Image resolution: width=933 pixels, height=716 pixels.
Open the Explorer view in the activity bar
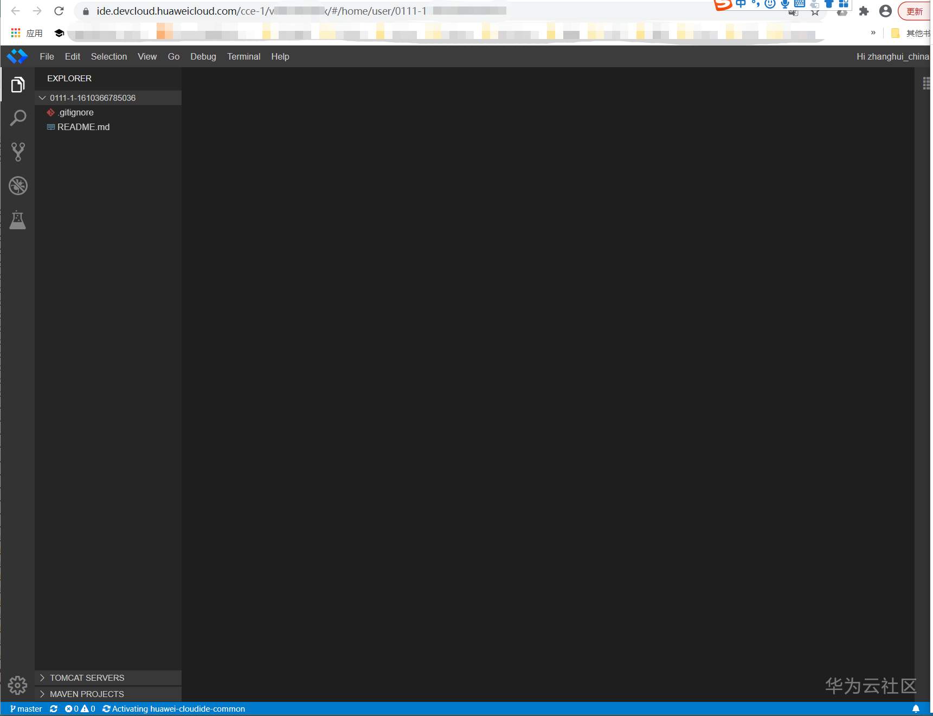pos(18,85)
